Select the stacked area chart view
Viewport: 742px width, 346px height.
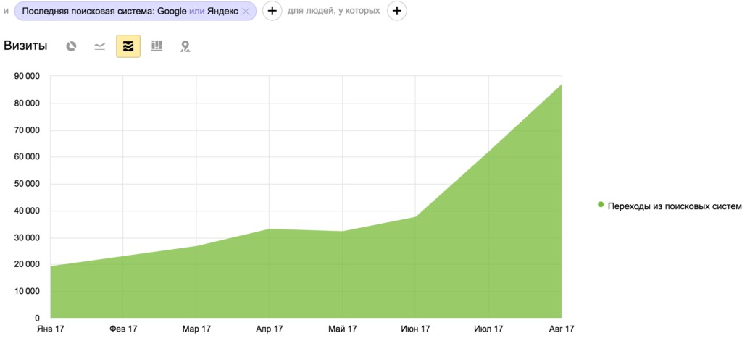[128, 46]
